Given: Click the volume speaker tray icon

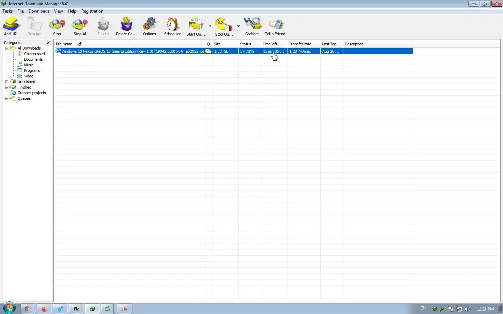Looking at the screenshot, I should pyautogui.click(x=468, y=309).
